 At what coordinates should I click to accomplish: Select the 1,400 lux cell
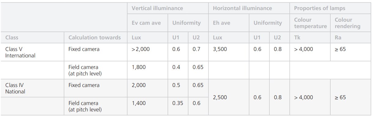point(138,103)
